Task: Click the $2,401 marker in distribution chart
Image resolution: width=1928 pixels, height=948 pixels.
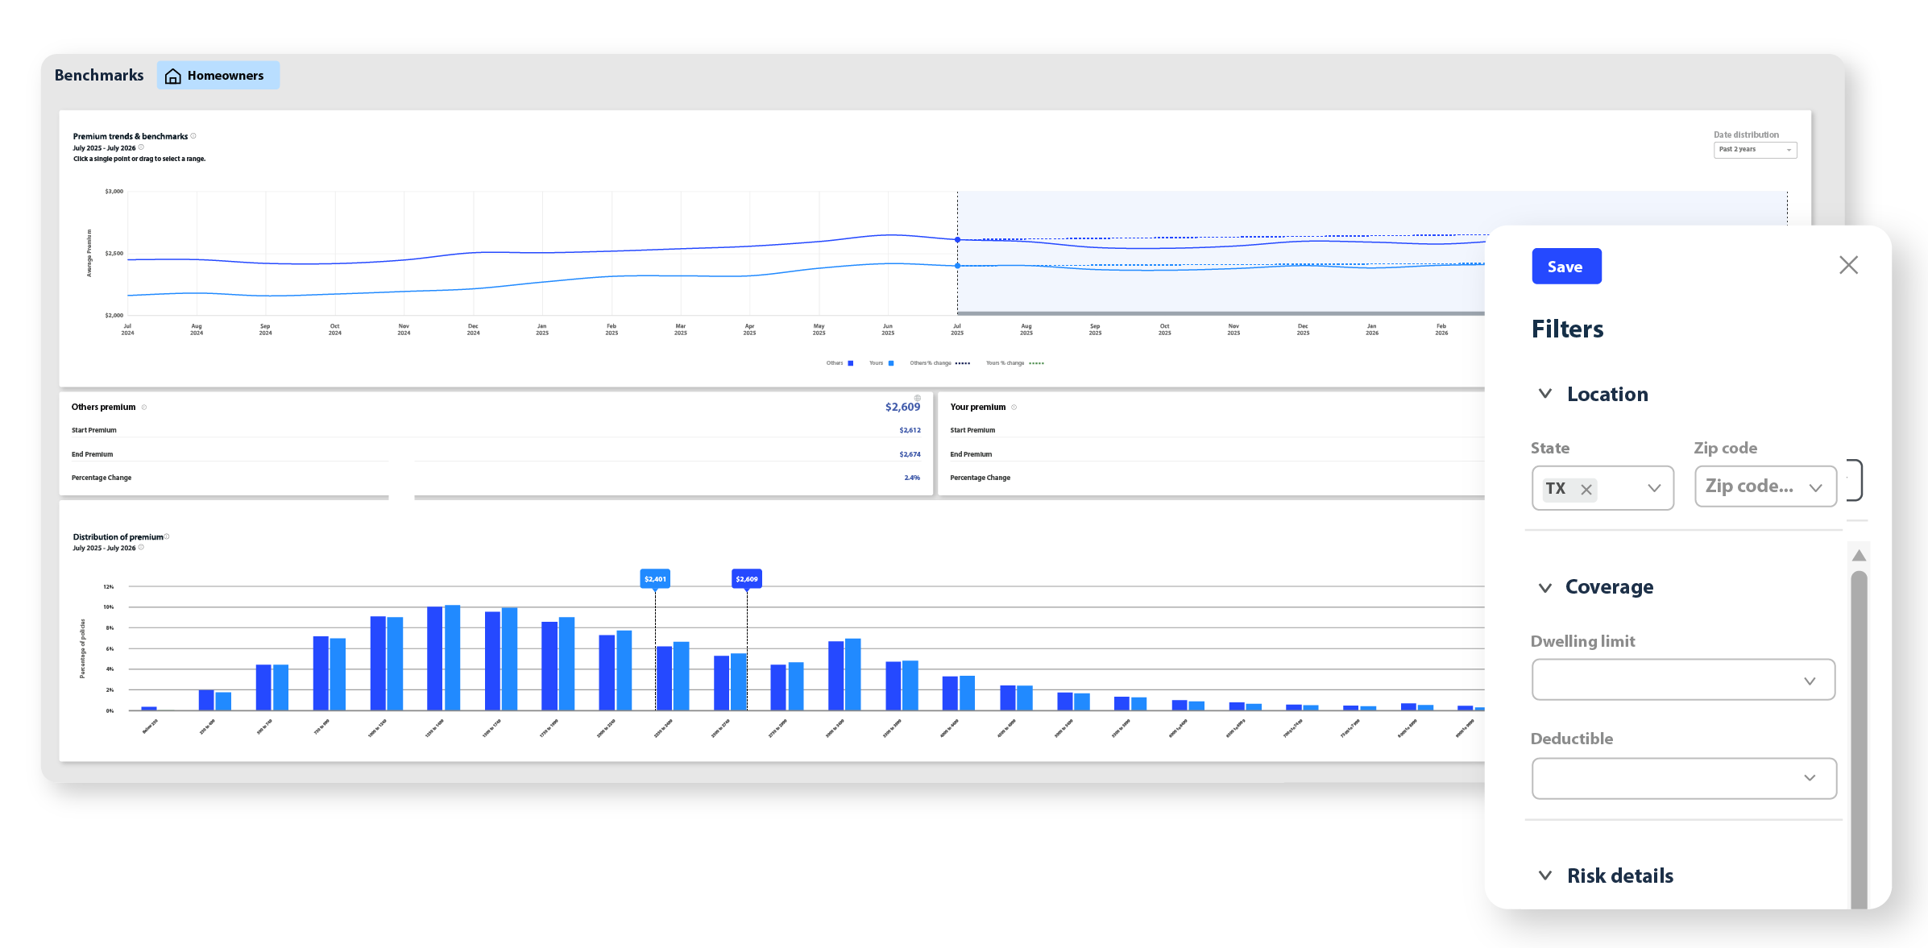Action: (x=655, y=579)
